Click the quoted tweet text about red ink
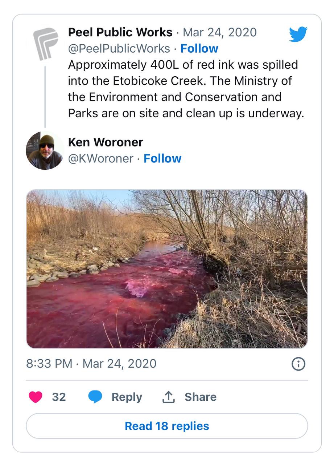Viewport: 334px width, 465px height. click(x=186, y=89)
